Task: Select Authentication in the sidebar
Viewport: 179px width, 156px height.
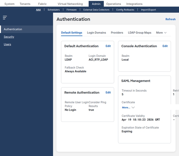Action: [26, 29]
